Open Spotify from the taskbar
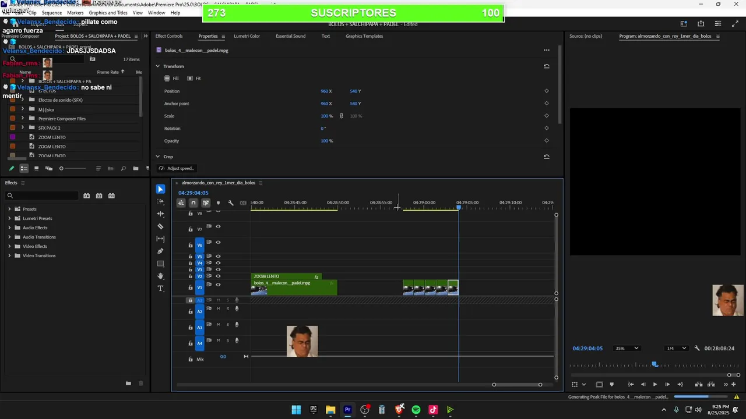This screenshot has width=746, height=419. click(x=416, y=410)
